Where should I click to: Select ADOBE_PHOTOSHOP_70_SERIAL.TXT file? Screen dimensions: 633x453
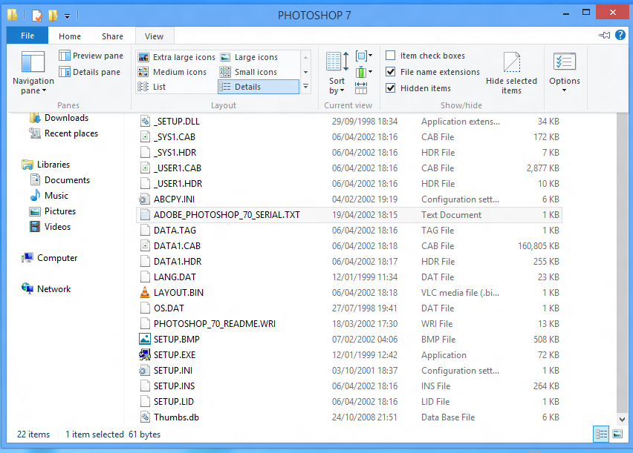(349, 215)
